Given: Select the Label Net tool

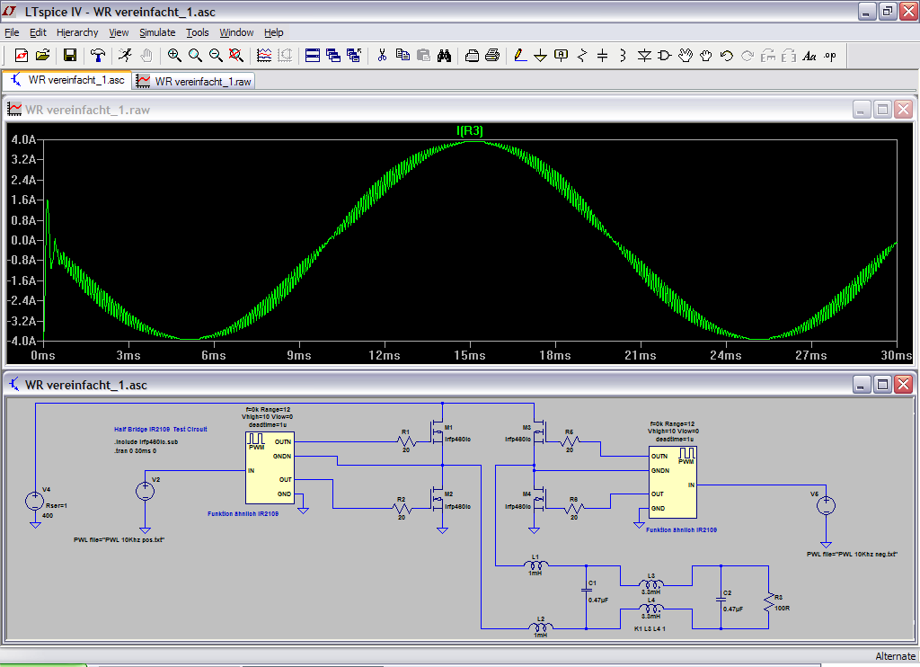Looking at the screenshot, I should tap(562, 55).
